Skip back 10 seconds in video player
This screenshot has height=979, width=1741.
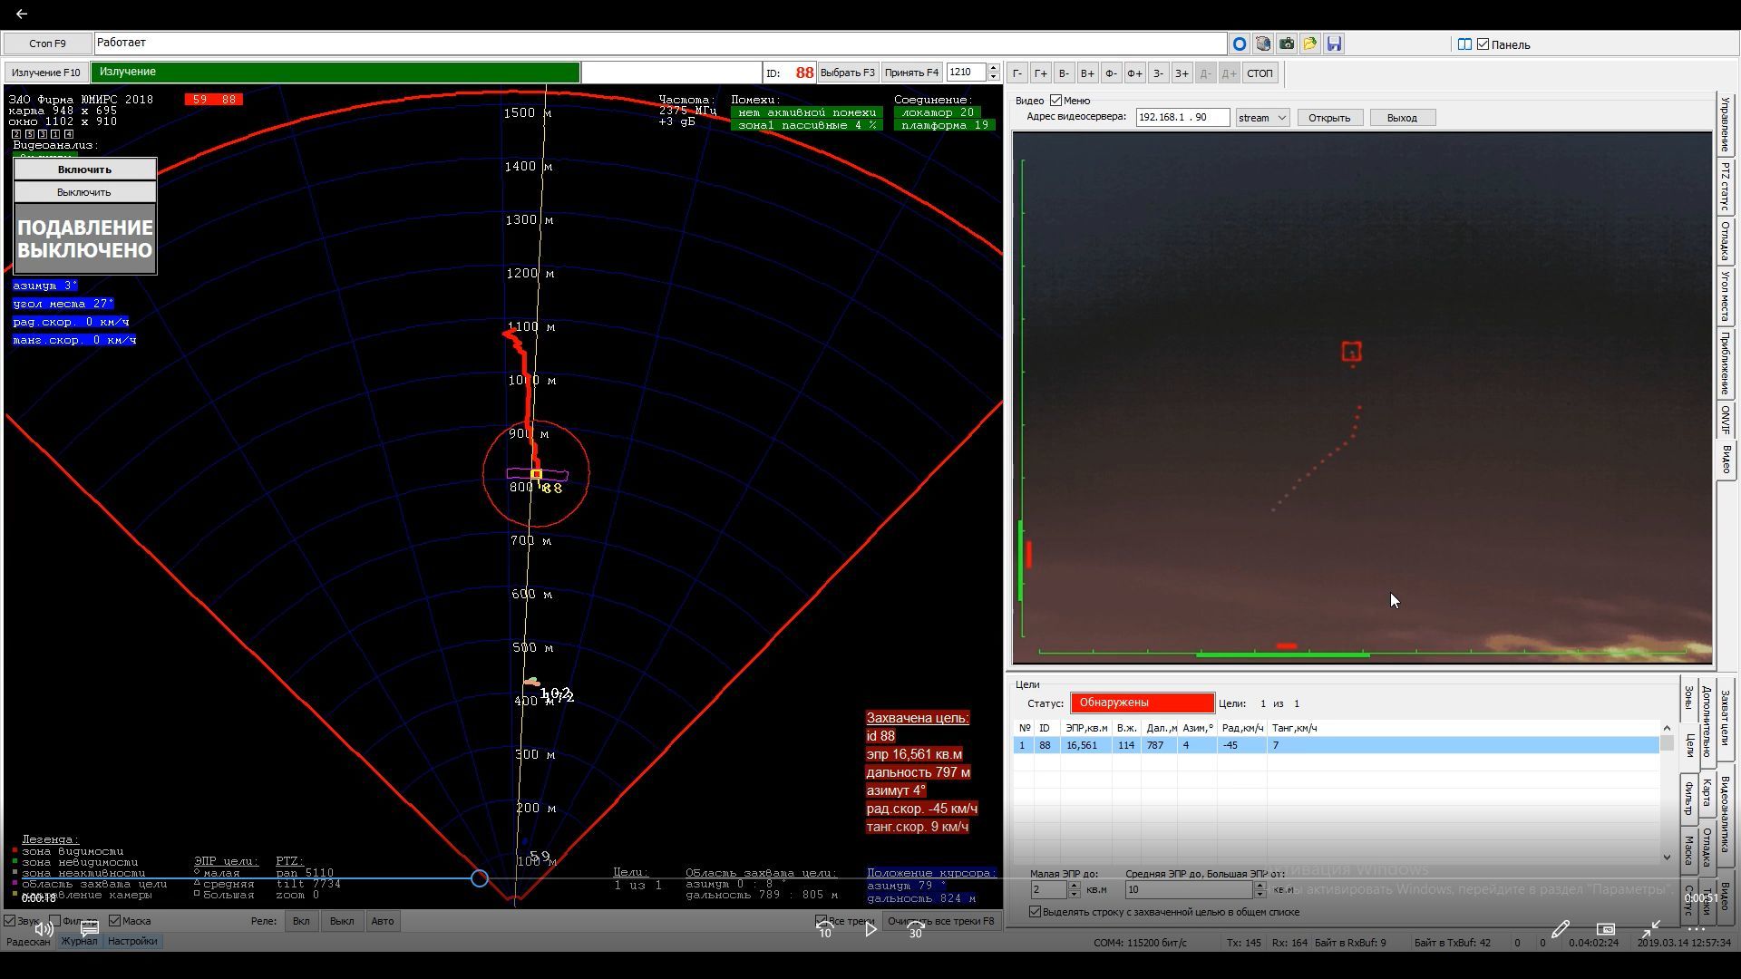pos(825,929)
